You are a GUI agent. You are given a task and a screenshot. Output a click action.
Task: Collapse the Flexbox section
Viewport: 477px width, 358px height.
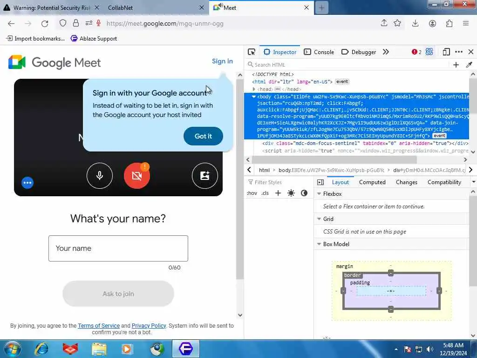[x=319, y=193]
